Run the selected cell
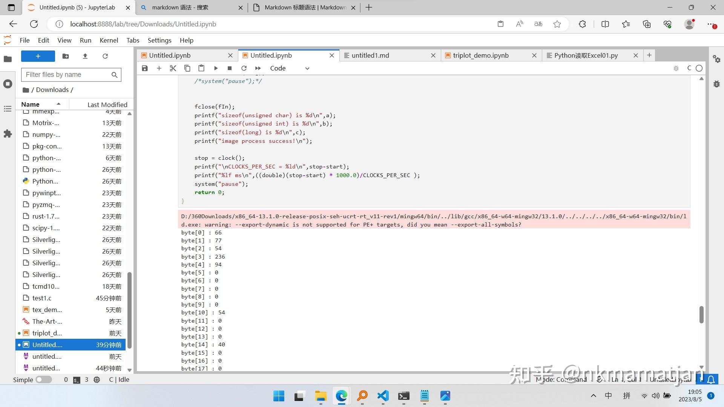The width and height of the screenshot is (724, 407). pos(215,68)
